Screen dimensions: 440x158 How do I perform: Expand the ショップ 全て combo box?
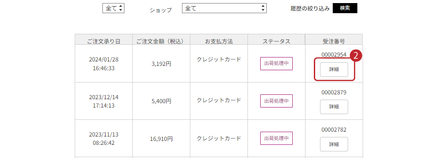tap(224, 8)
